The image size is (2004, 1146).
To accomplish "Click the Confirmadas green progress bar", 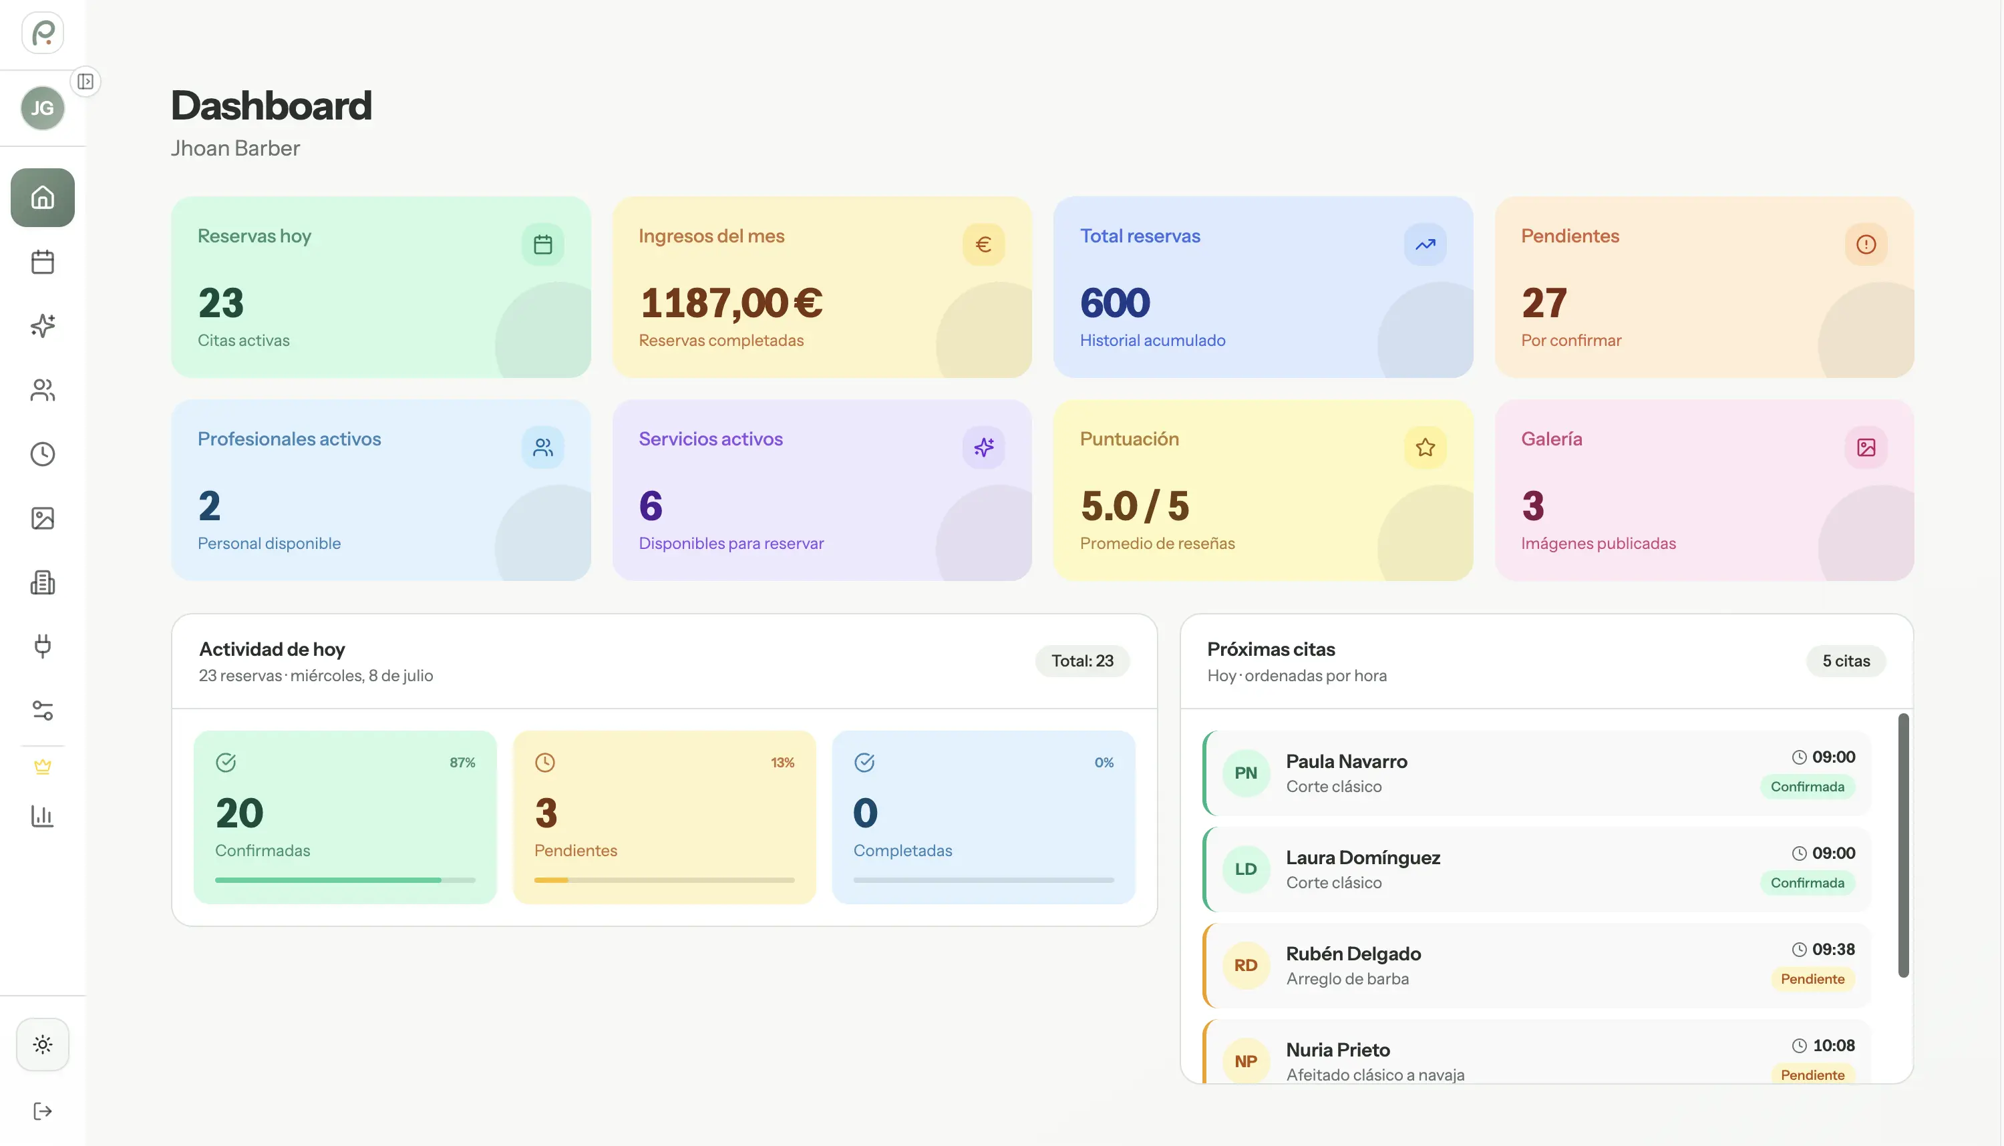I will coord(345,880).
